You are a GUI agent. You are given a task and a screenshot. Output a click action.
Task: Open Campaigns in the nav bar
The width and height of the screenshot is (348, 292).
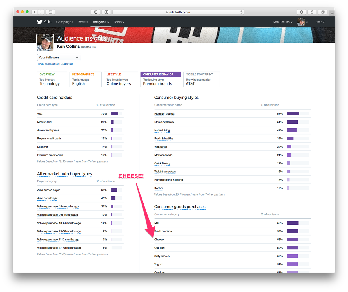(x=65, y=22)
